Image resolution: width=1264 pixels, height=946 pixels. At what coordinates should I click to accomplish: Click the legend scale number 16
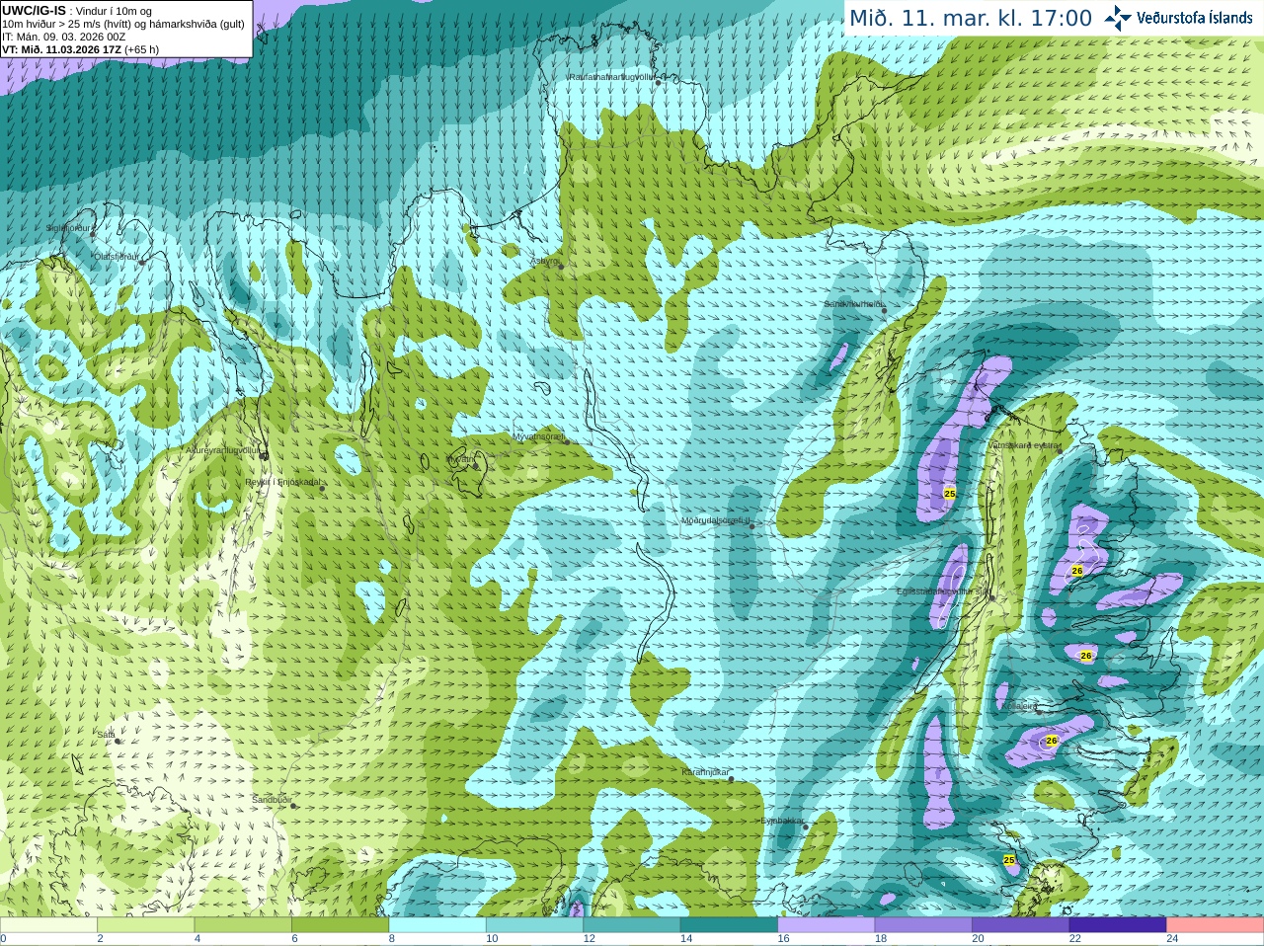(x=783, y=939)
